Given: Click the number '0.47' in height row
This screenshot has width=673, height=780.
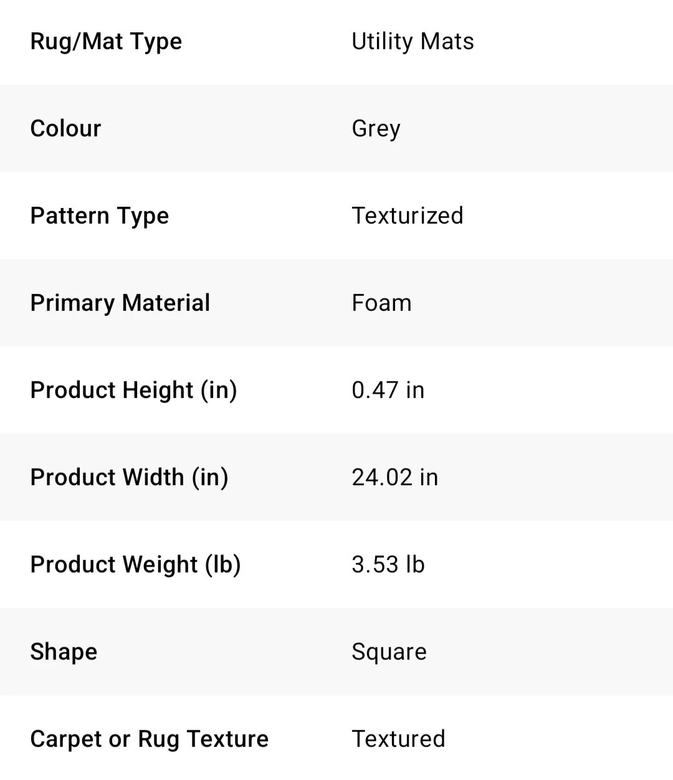Looking at the screenshot, I should click(x=375, y=391).
